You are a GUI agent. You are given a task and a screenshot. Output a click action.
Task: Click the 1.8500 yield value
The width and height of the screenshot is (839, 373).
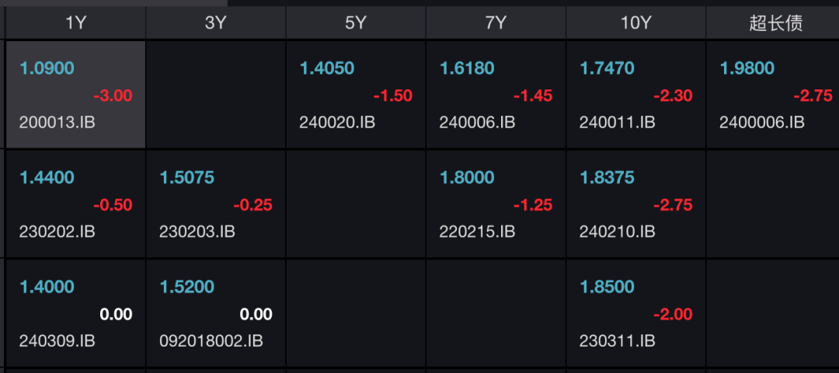coord(607,287)
